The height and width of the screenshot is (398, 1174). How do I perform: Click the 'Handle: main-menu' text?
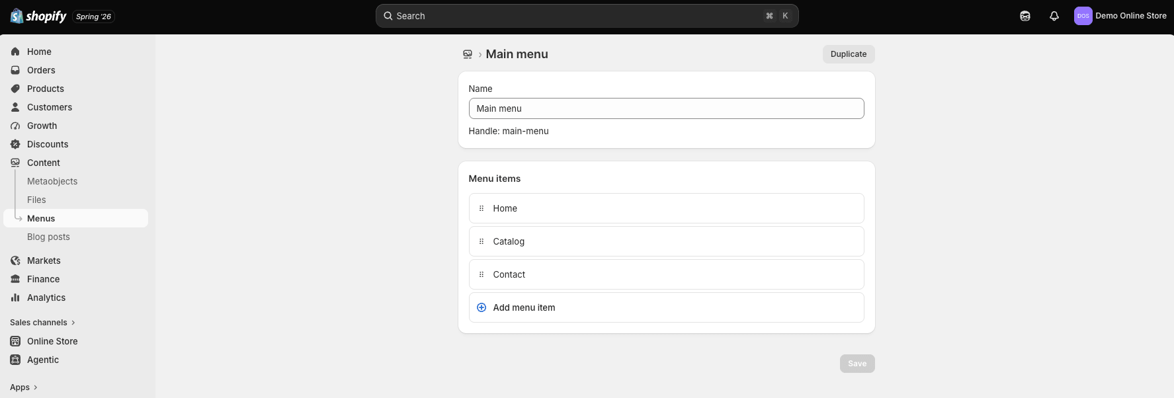tap(509, 131)
